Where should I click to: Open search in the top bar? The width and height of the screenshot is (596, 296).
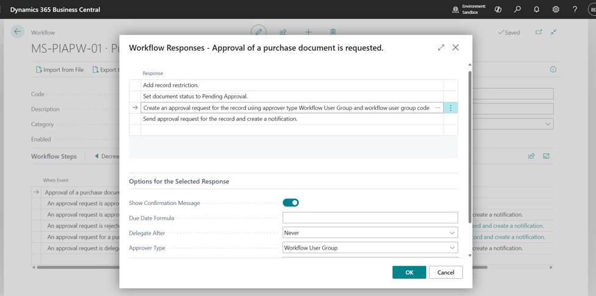517,10
